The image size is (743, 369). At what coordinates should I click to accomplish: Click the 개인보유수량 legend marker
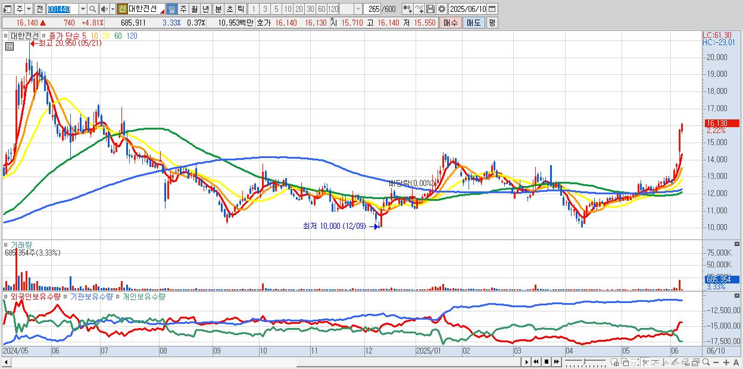(118, 296)
